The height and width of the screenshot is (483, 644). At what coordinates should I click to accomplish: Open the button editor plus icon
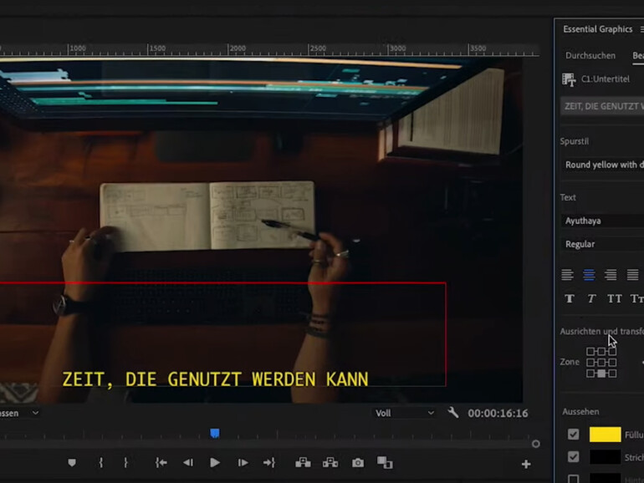pos(526,464)
